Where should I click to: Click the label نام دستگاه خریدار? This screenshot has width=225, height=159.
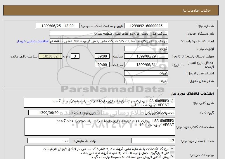click(200, 34)
